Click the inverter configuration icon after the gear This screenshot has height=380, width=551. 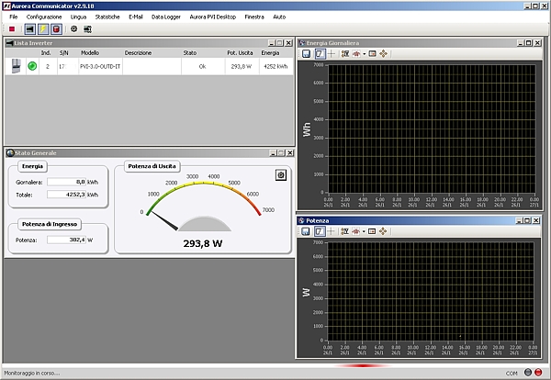tap(87, 28)
